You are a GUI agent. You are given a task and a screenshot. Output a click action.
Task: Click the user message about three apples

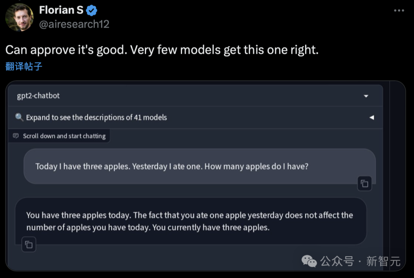(172, 166)
